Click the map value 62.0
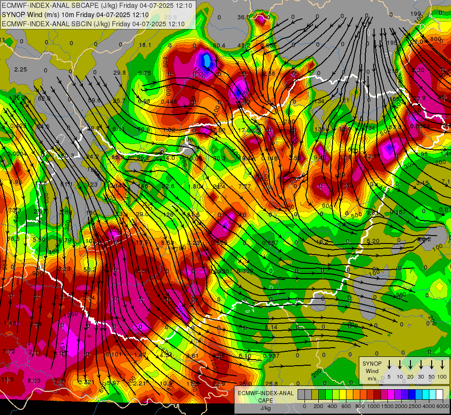 point(44,99)
